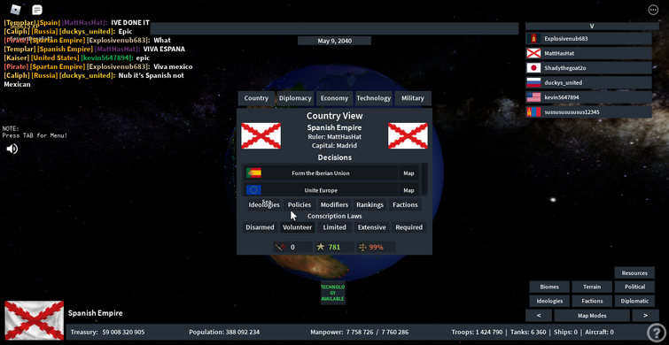The width and height of the screenshot is (669, 345).
Task: Open the three-dot options menu icon
Action: (653, 10)
